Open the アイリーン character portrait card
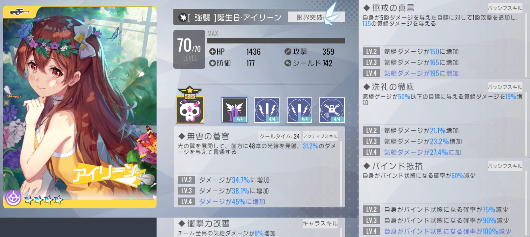 coord(80,107)
